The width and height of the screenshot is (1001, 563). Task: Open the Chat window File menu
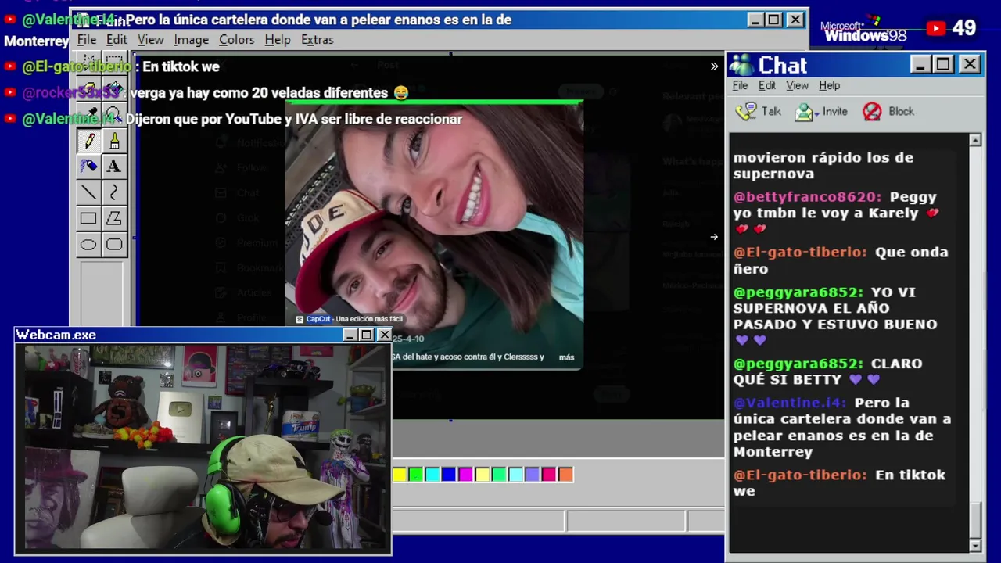point(740,85)
